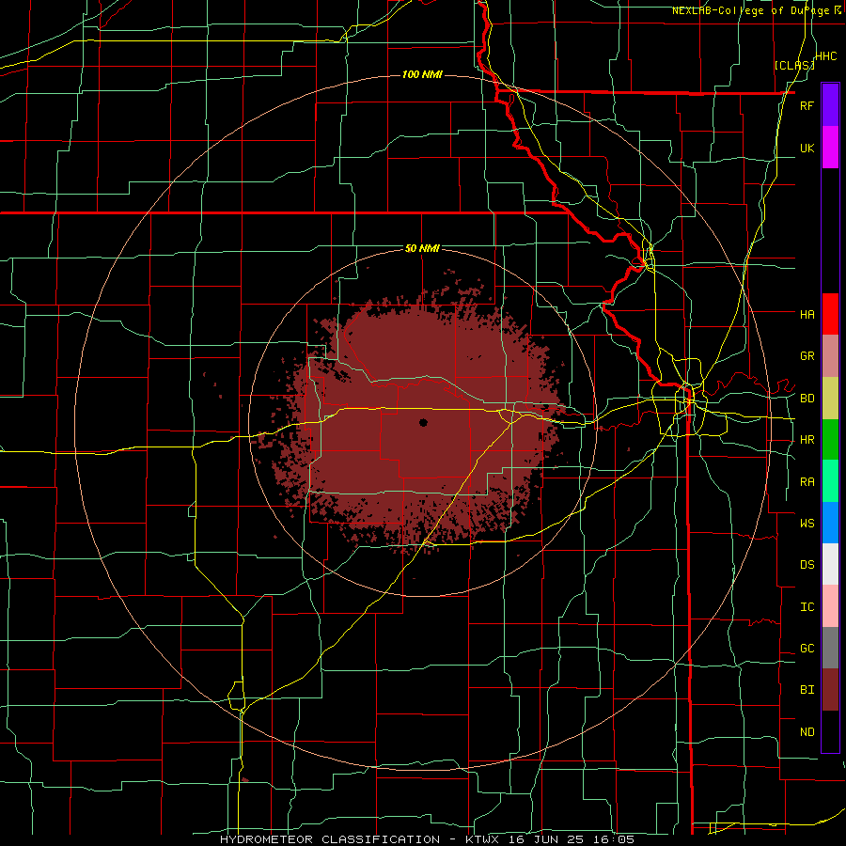Image resolution: width=846 pixels, height=846 pixels.
Task: Select the IC pink legend color swatch
Action: tap(830, 606)
